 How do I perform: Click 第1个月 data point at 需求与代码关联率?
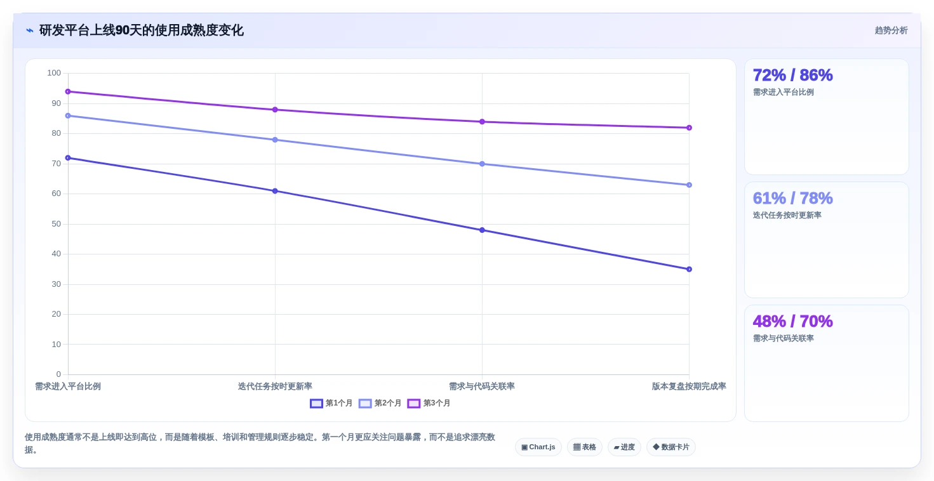tap(482, 230)
